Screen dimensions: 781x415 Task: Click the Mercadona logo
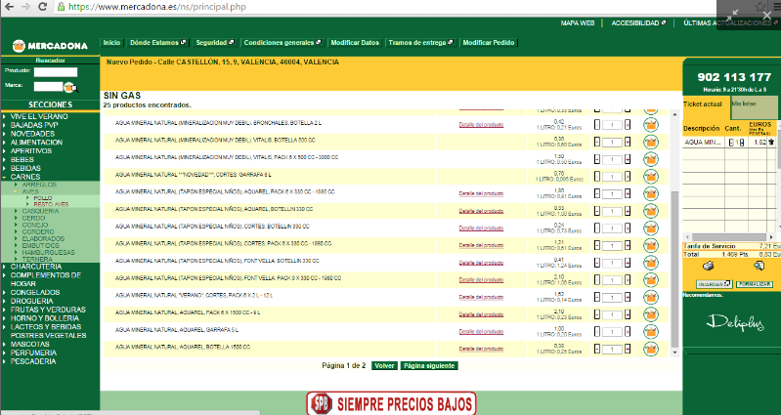(50, 46)
